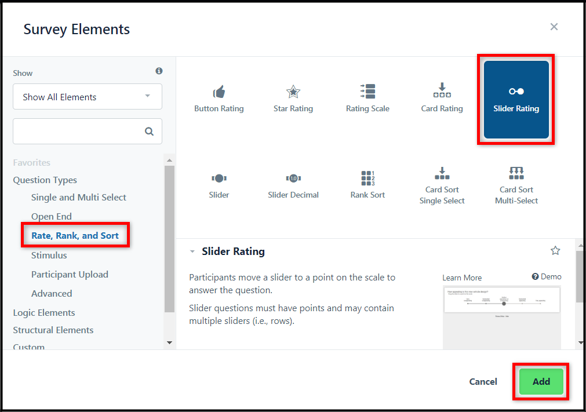Open the Favorites category
This screenshot has width=586, height=412.
pyautogui.click(x=31, y=163)
